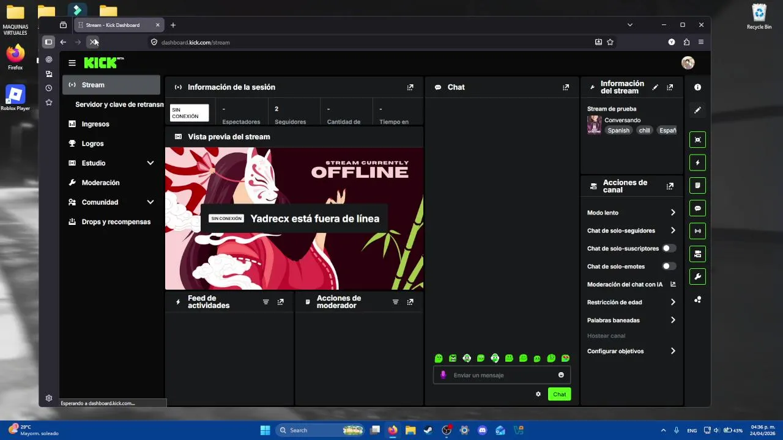Image resolution: width=783 pixels, height=440 pixels.
Task: Select the last emote in chat row
Action: 565,358
